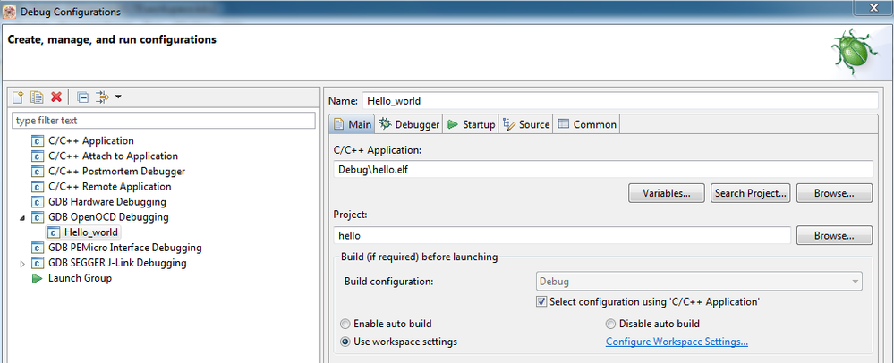Close the Debug Configurations dialog
This screenshot has width=894, height=363.
tap(873, 7)
